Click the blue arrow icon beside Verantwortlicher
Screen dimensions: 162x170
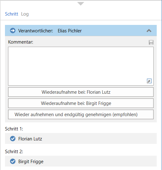tap(13, 31)
